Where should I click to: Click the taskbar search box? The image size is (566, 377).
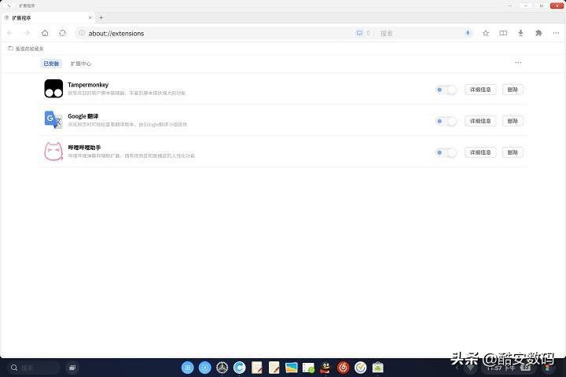[35, 368]
